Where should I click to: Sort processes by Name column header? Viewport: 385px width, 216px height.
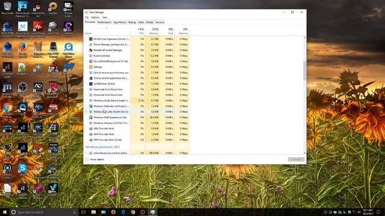pos(107,31)
